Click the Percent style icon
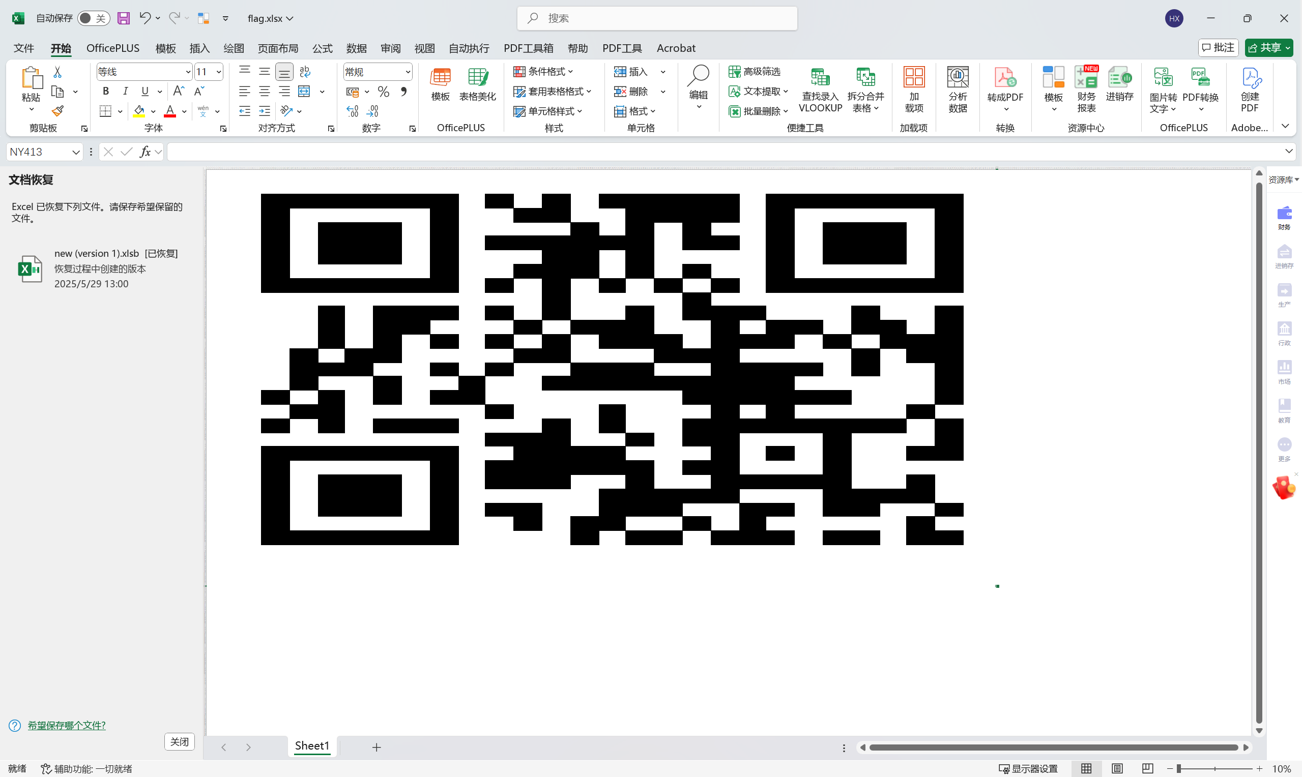1302x777 pixels. pos(383,92)
